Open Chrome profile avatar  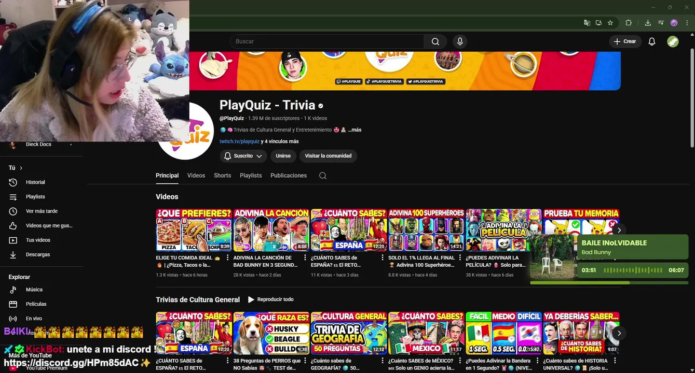674,23
